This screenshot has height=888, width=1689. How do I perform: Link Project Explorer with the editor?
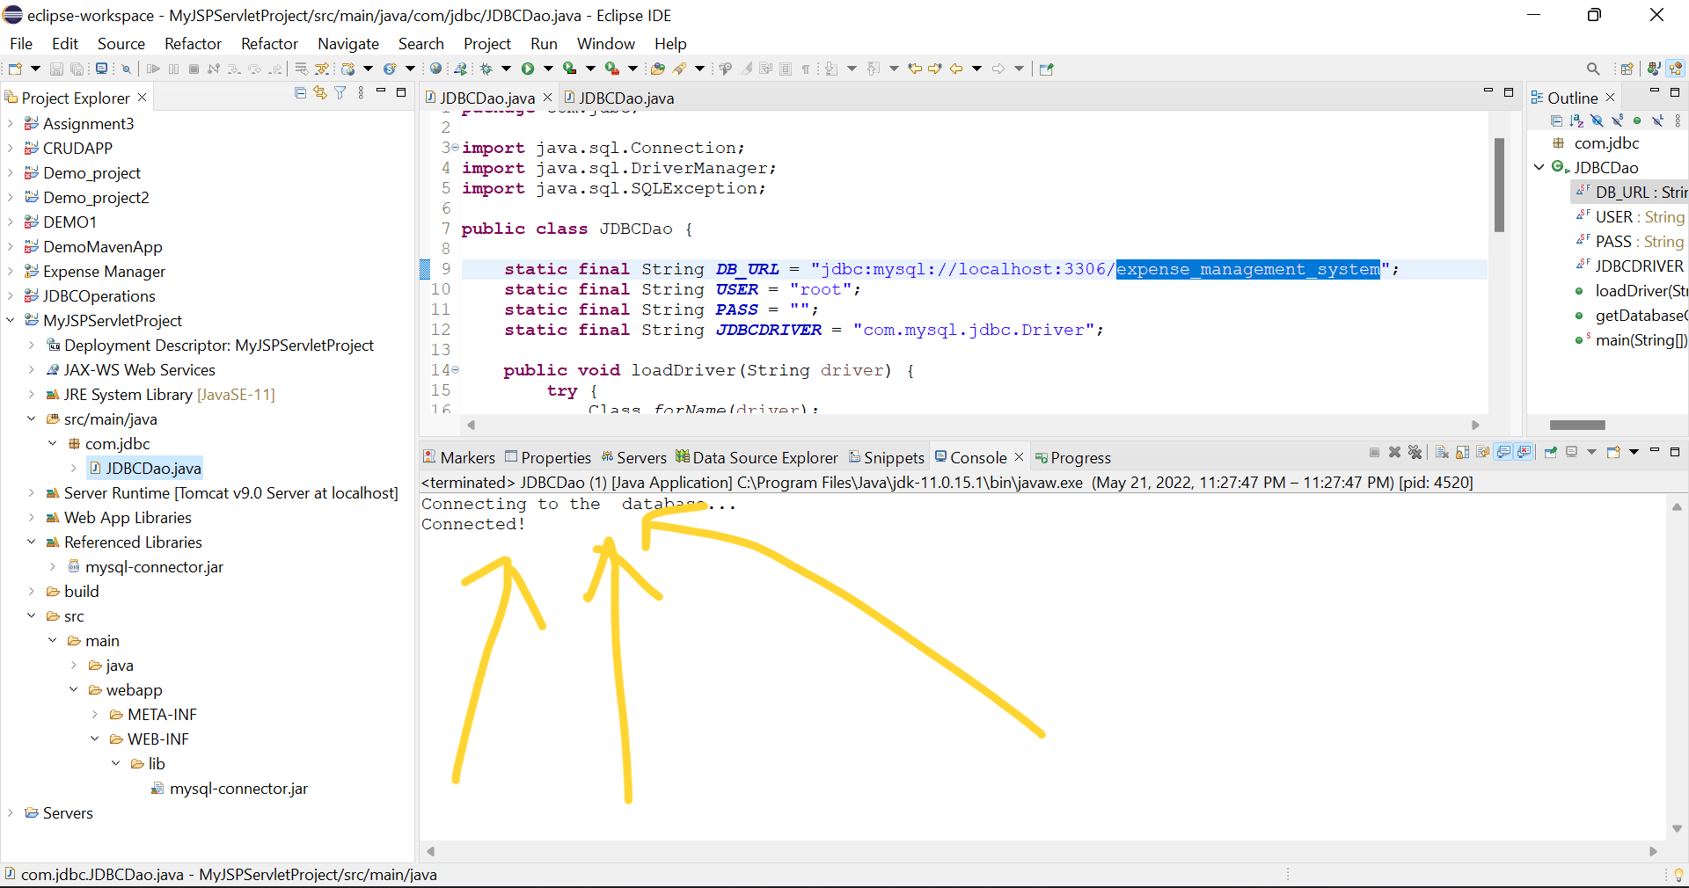pos(319,92)
